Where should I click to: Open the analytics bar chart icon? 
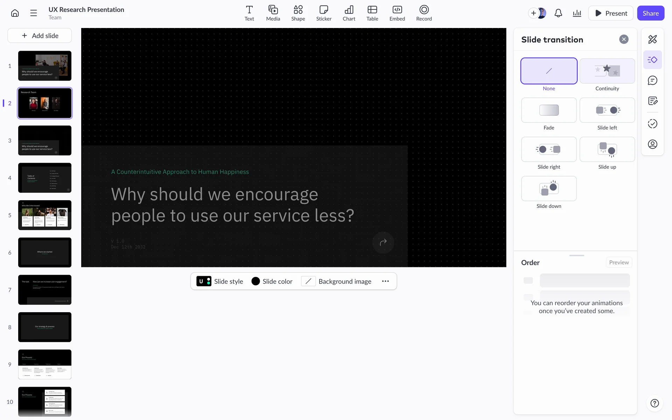click(577, 13)
